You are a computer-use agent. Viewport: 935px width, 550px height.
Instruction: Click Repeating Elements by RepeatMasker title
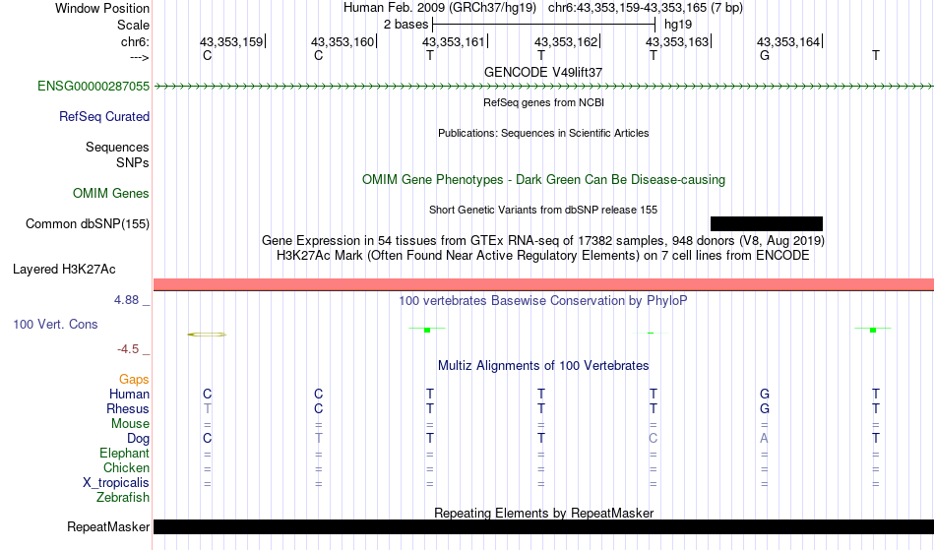tap(544, 513)
